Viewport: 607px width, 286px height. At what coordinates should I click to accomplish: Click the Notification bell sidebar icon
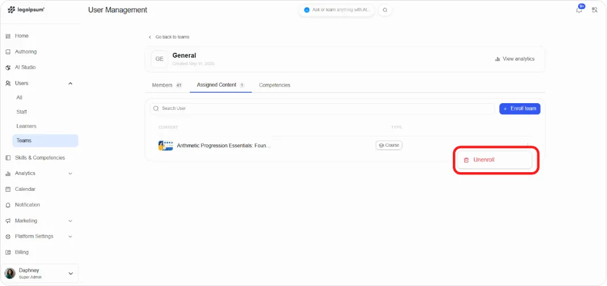click(8, 205)
